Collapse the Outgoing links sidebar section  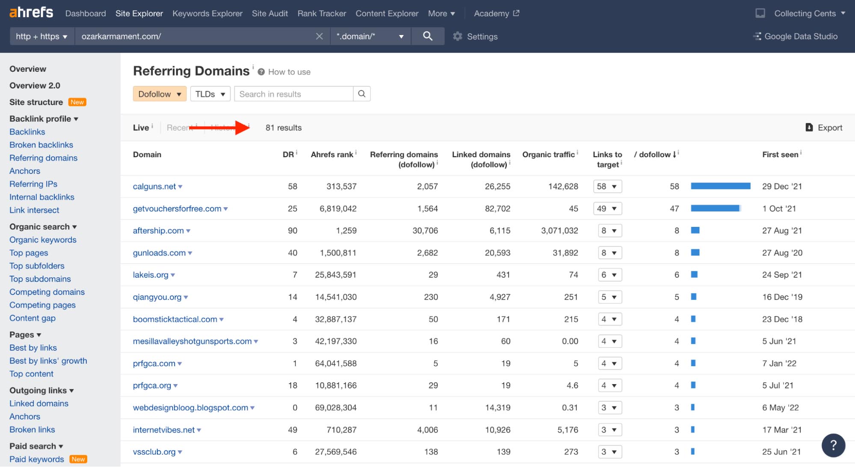tap(41, 391)
